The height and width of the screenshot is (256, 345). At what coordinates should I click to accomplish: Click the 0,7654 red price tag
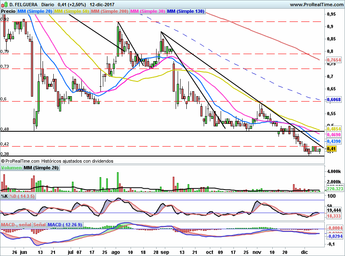pos(334,60)
